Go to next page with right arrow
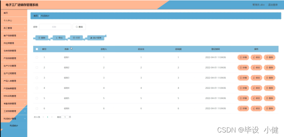This screenshot has width=284, height=137. 52,117
